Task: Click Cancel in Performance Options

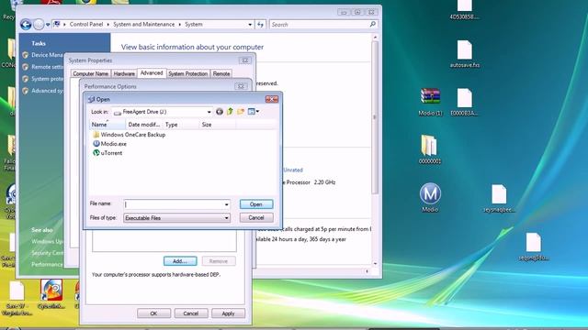Action: [191, 313]
